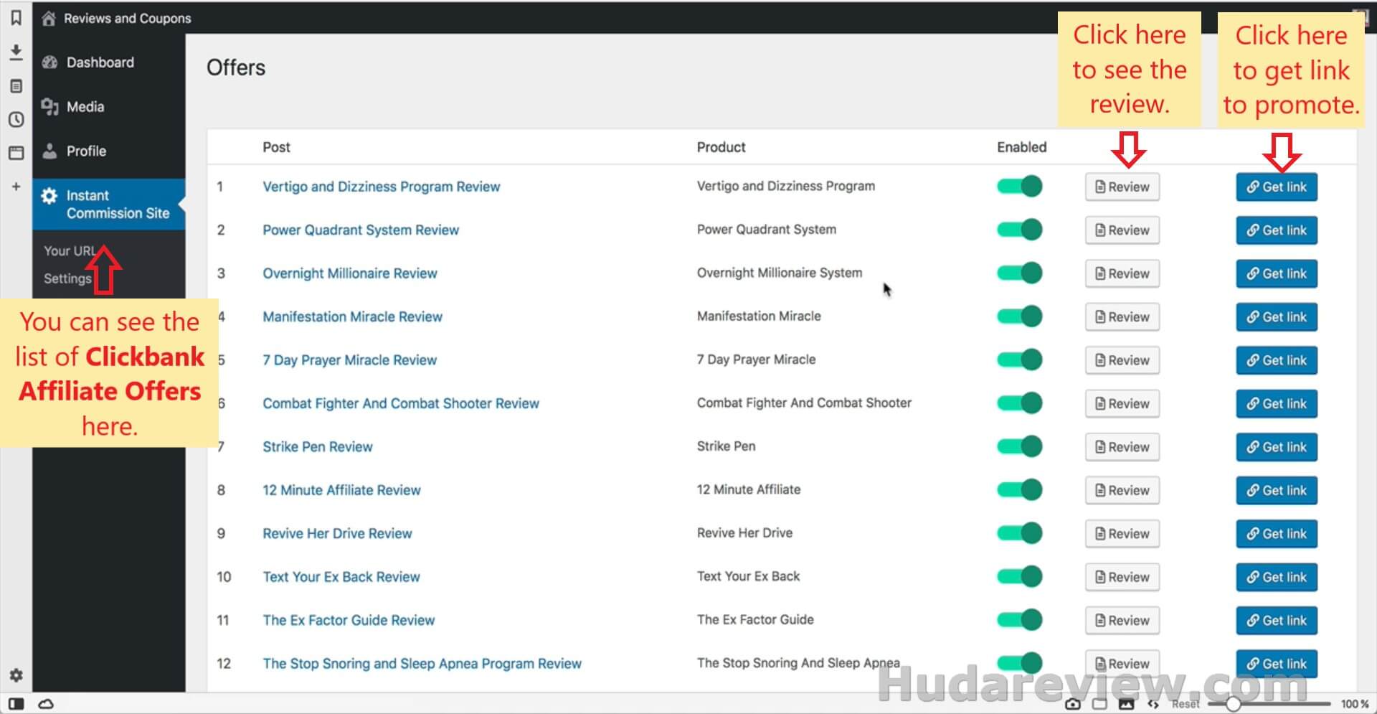Disable The Ex Factor Guide offer toggle

[1019, 620]
